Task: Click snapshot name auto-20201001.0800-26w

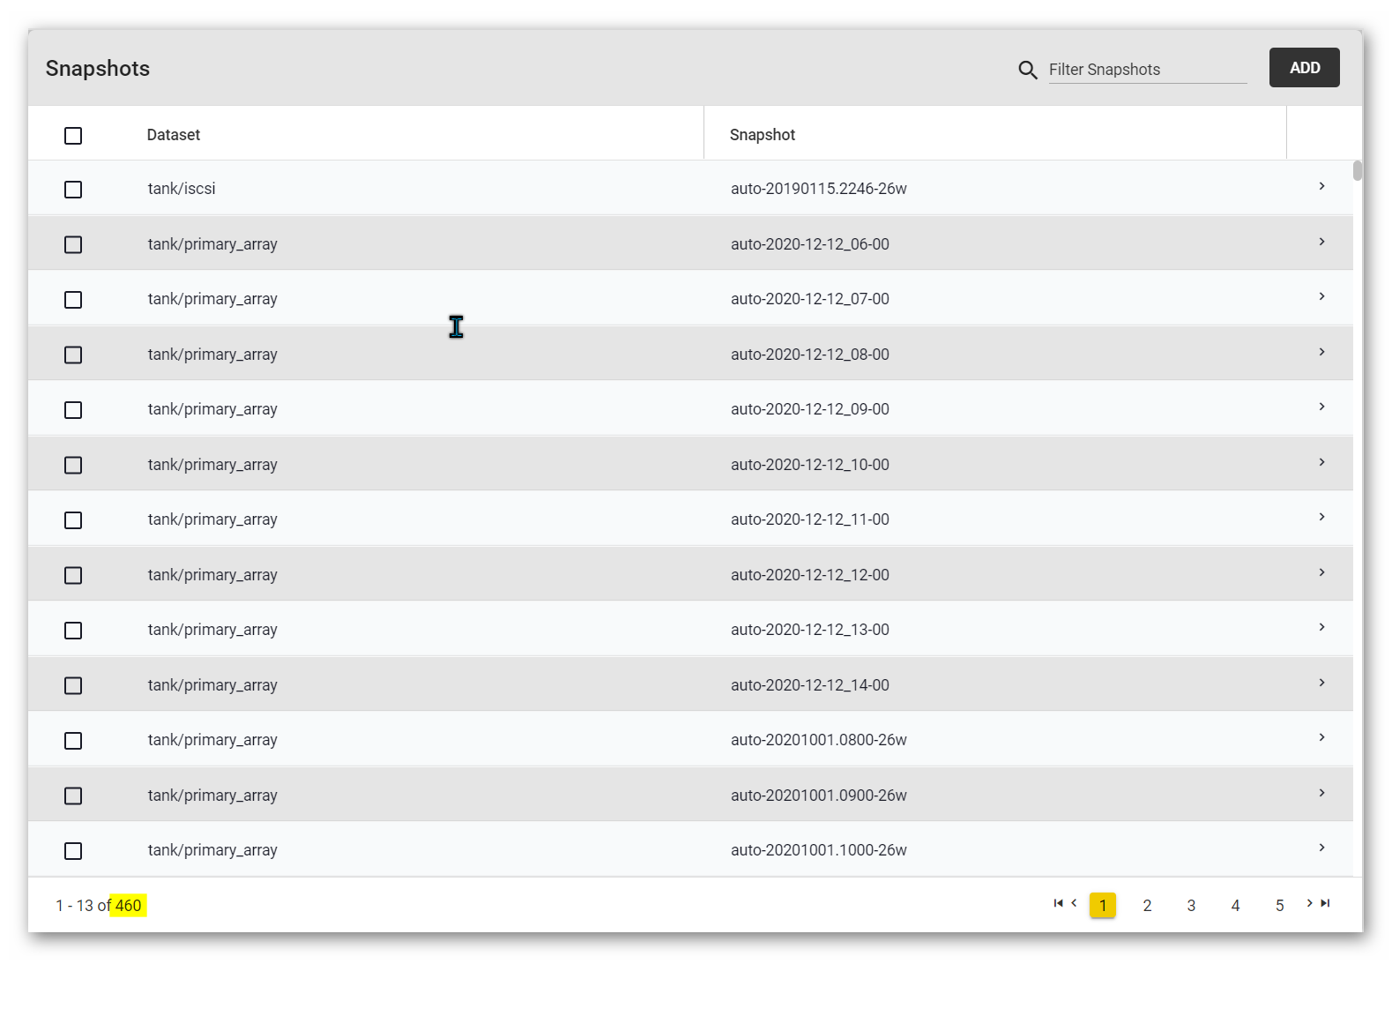Action: (819, 740)
